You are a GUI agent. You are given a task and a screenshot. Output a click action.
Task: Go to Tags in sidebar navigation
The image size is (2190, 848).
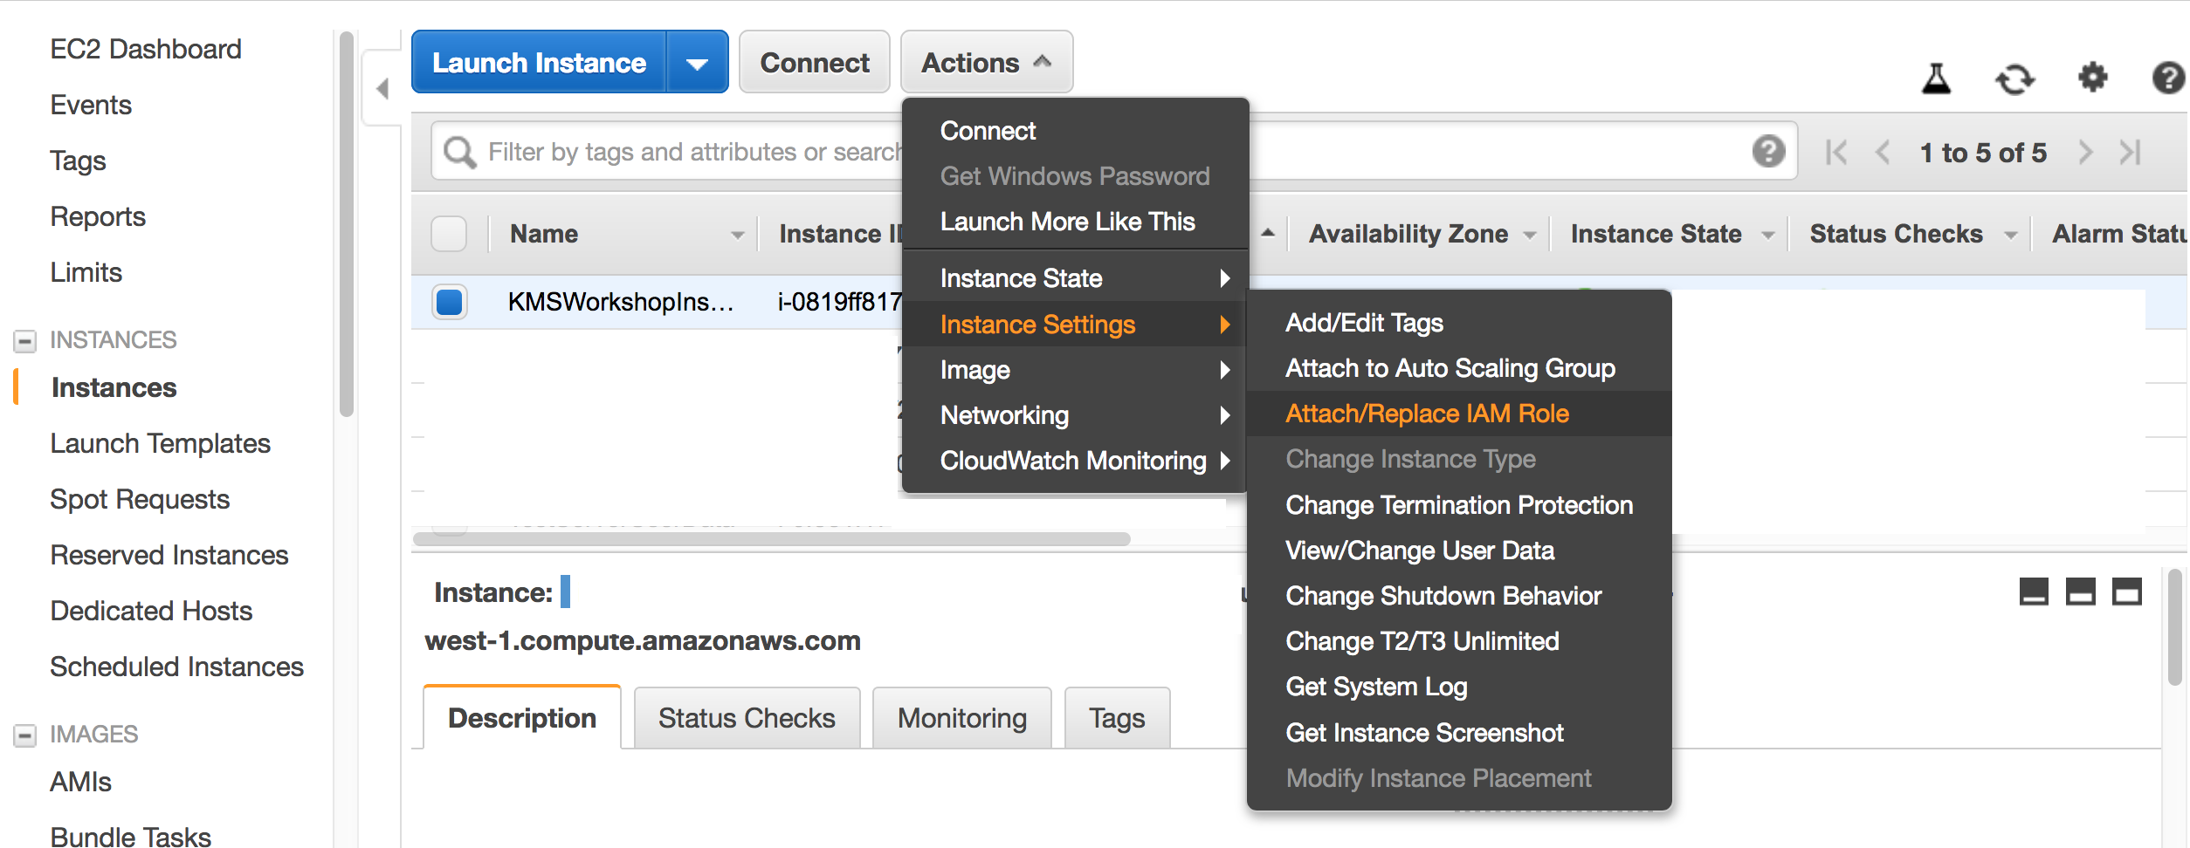coord(78,161)
